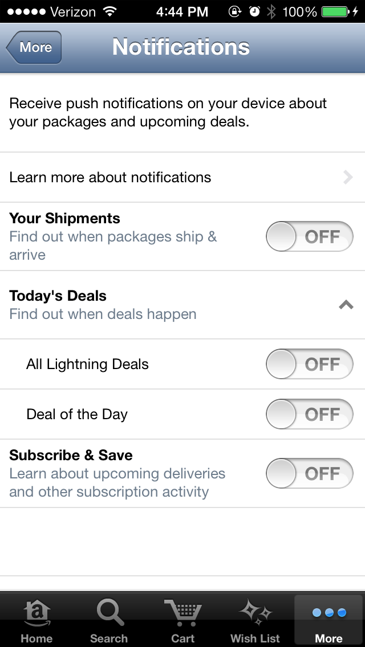
Task: Turn on the All Lightning Deals switch
Action: 309,364
